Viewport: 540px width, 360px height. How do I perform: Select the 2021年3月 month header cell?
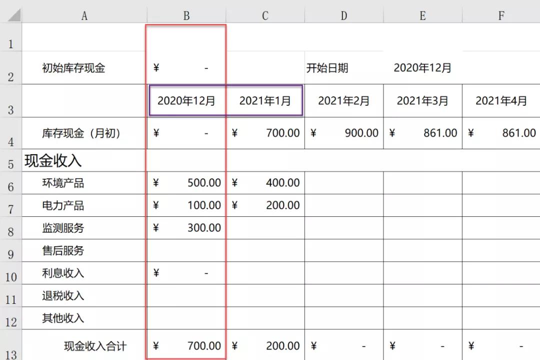point(422,101)
